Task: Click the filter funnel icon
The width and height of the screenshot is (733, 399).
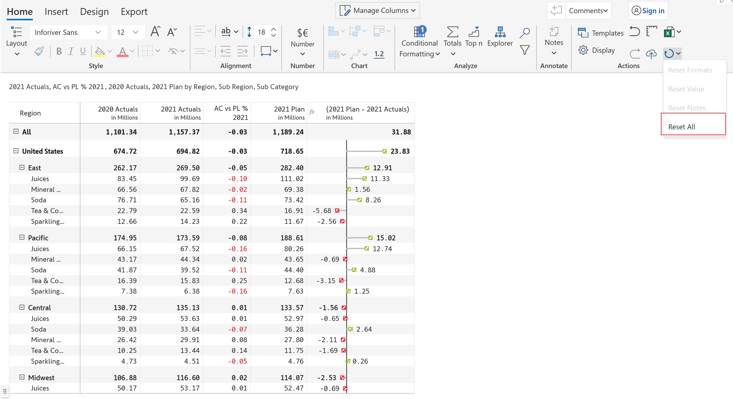Action: tap(524, 50)
